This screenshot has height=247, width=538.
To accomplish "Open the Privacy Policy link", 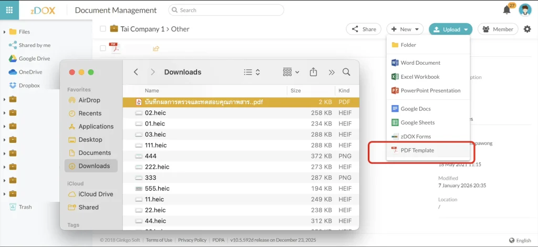I will (x=192, y=240).
